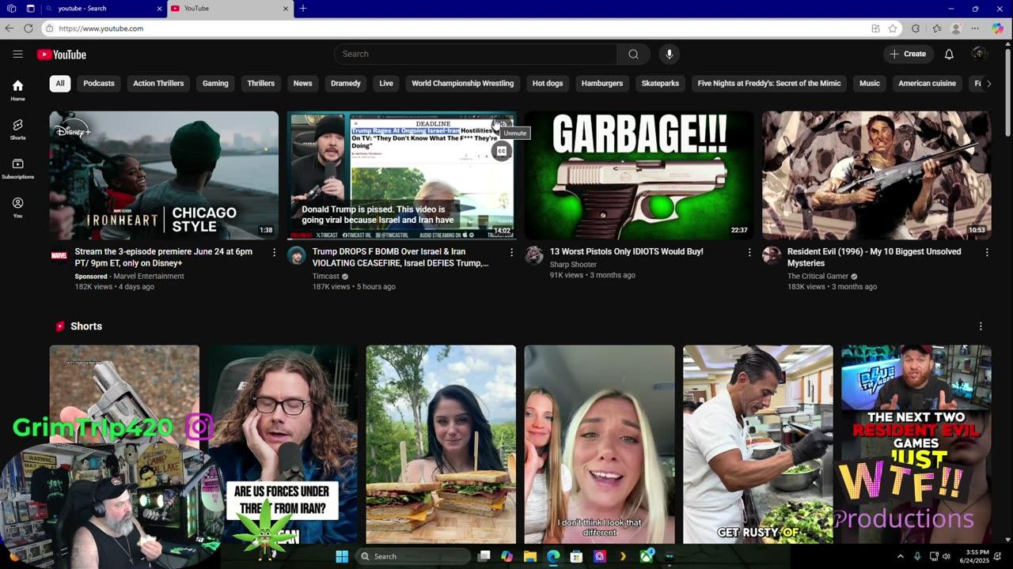Open the Xbox app on the taskbar
Screen dimensions: 1013x569
647,556
